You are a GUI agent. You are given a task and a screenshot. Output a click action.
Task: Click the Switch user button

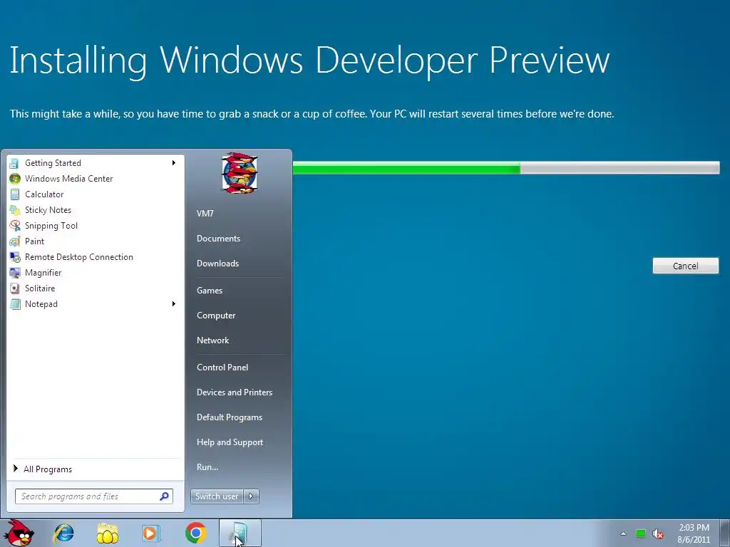tap(217, 496)
